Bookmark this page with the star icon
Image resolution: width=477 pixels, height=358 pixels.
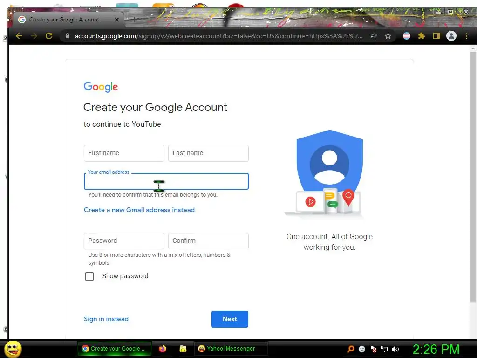tap(388, 36)
